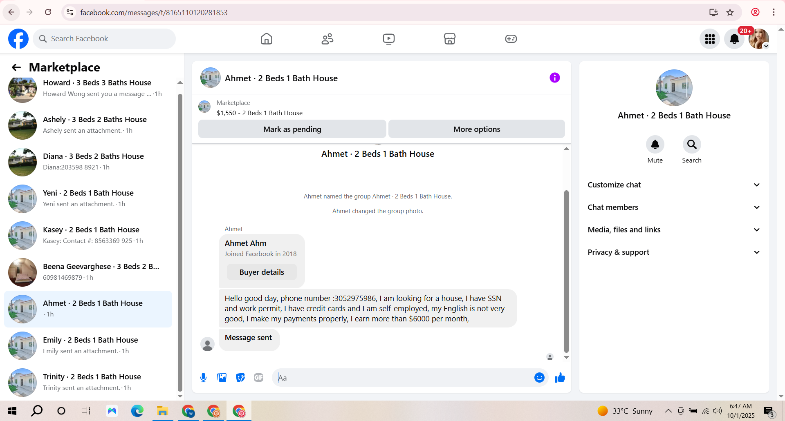The height and width of the screenshot is (421, 785).
Task: Open Kasey 2 Beds 1 Bath House chat
Action: pos(88,235)
